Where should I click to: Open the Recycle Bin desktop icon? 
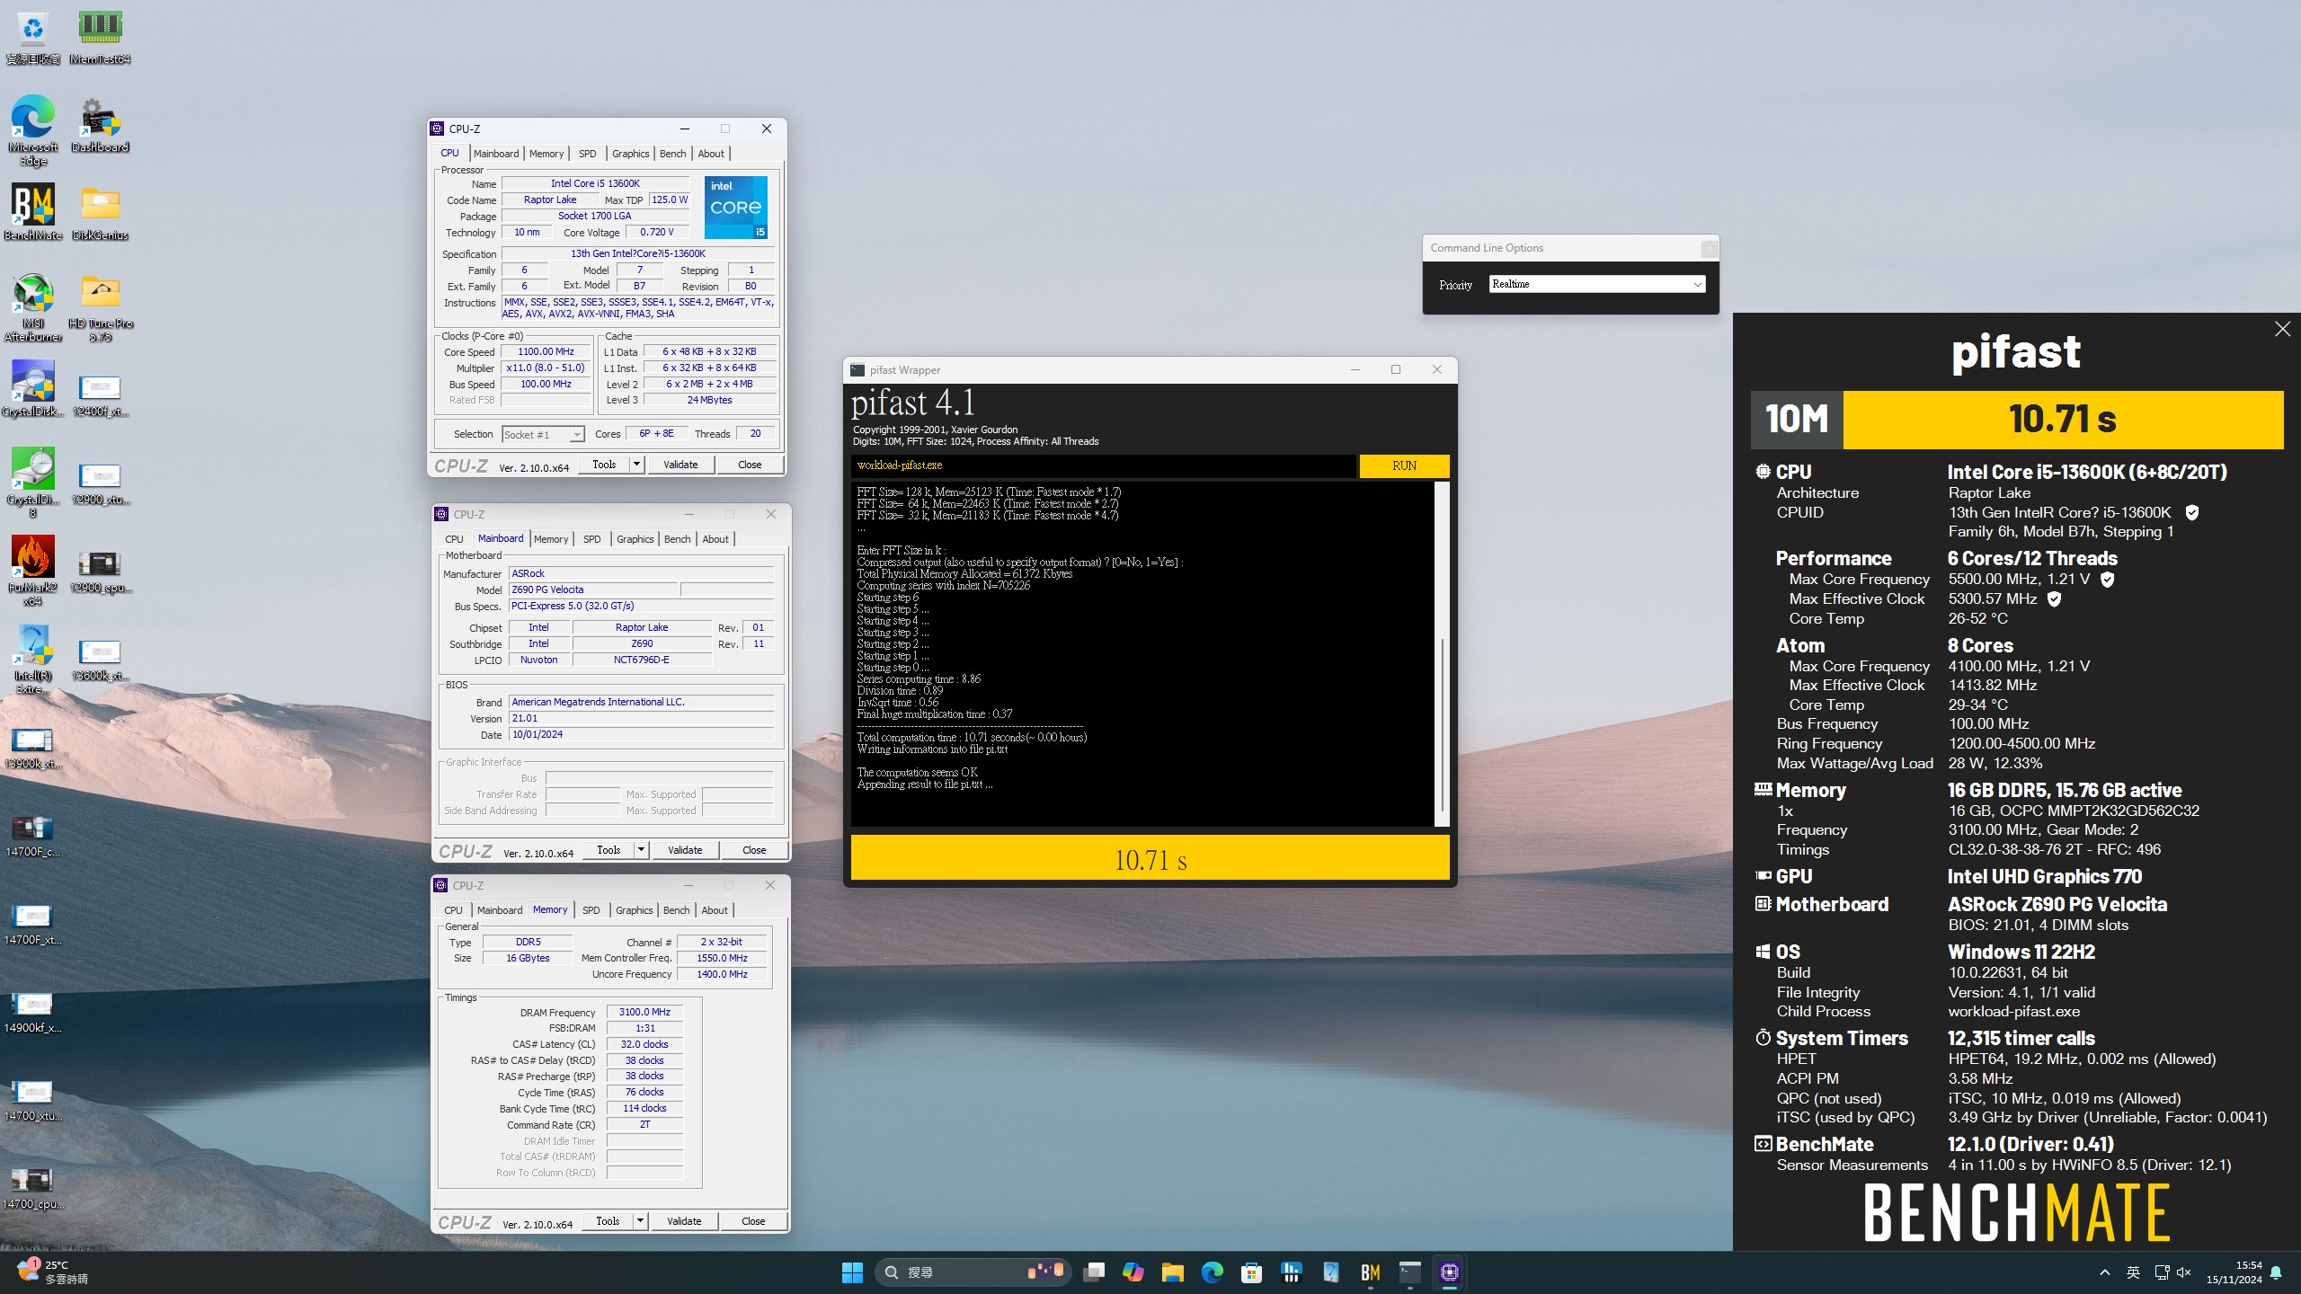pos(32,38)
